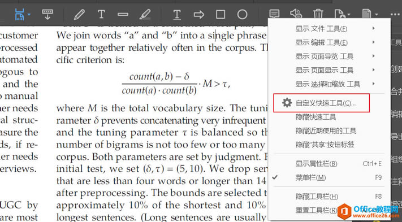Expand arrow of 显示 页面导览 工具 submenu
The height and width of the screenshot is (222, 402).
pyautogui.click(x=374, y=56)
